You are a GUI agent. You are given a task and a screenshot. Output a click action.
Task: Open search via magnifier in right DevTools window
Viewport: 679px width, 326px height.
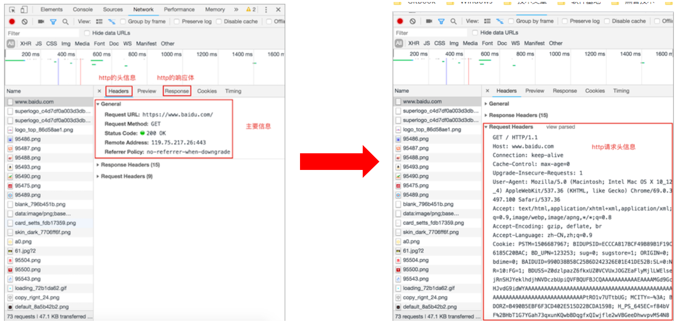454,21
